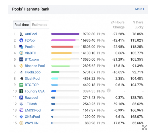Click the Pools' Hashrate Rank title
The height and width of the screenshot is (135, 151).
tap(30, 9)
